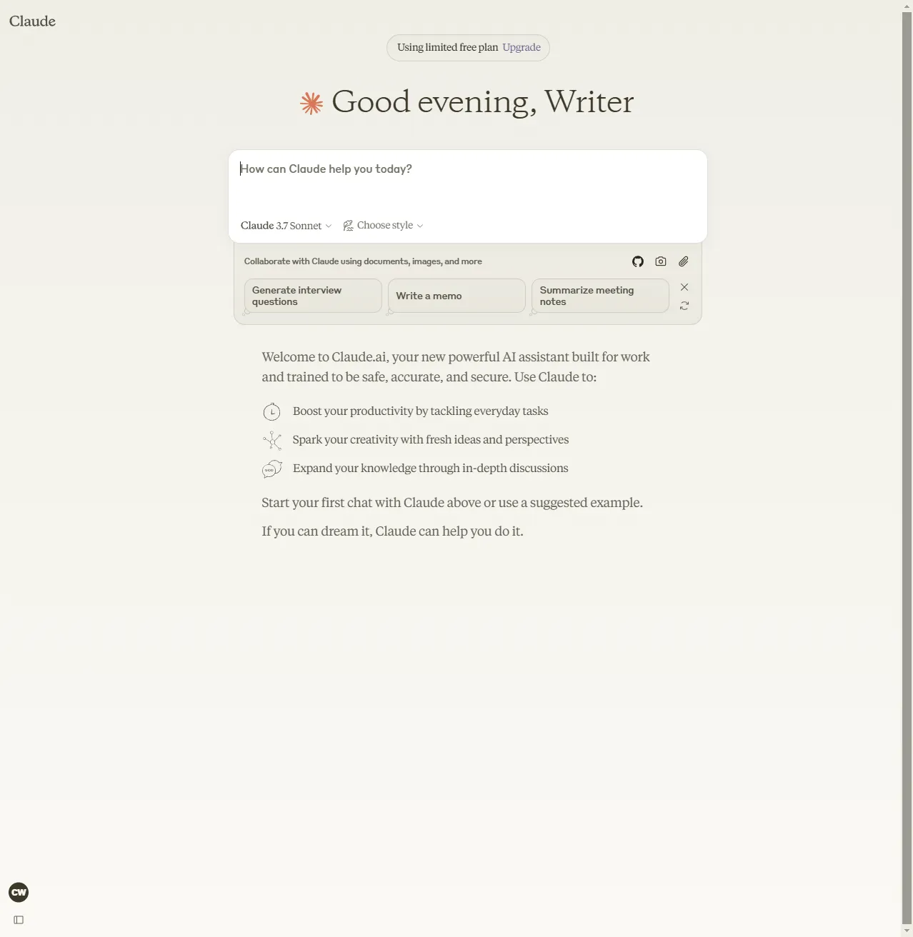The height and width of the screenshot is (937, 913).
Task: Click 'Spark your creativity' line
Action: pos(431,440)
